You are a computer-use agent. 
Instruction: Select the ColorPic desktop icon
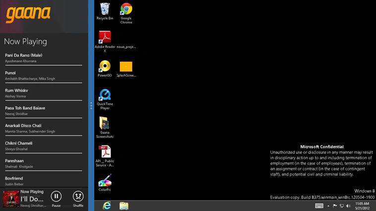pyautogui.click(x=105, y=183)
